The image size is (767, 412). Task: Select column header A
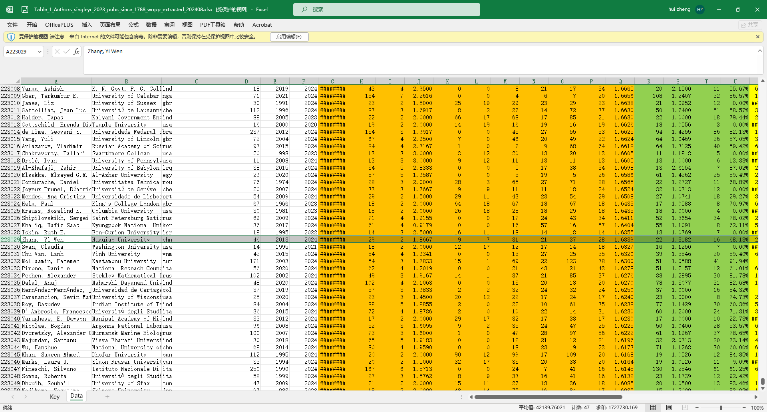click(56, 81)
